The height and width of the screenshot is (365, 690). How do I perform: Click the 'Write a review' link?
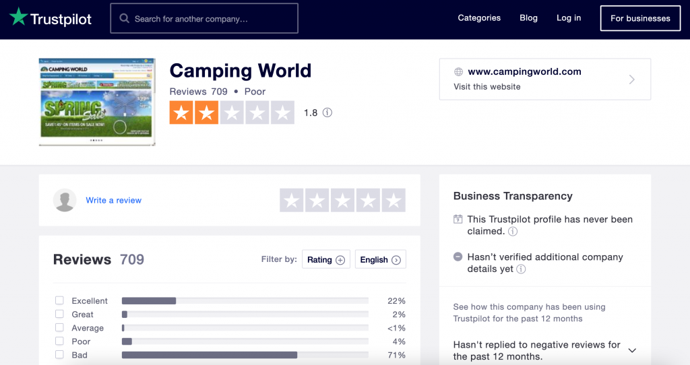click(x=113, y=201)
